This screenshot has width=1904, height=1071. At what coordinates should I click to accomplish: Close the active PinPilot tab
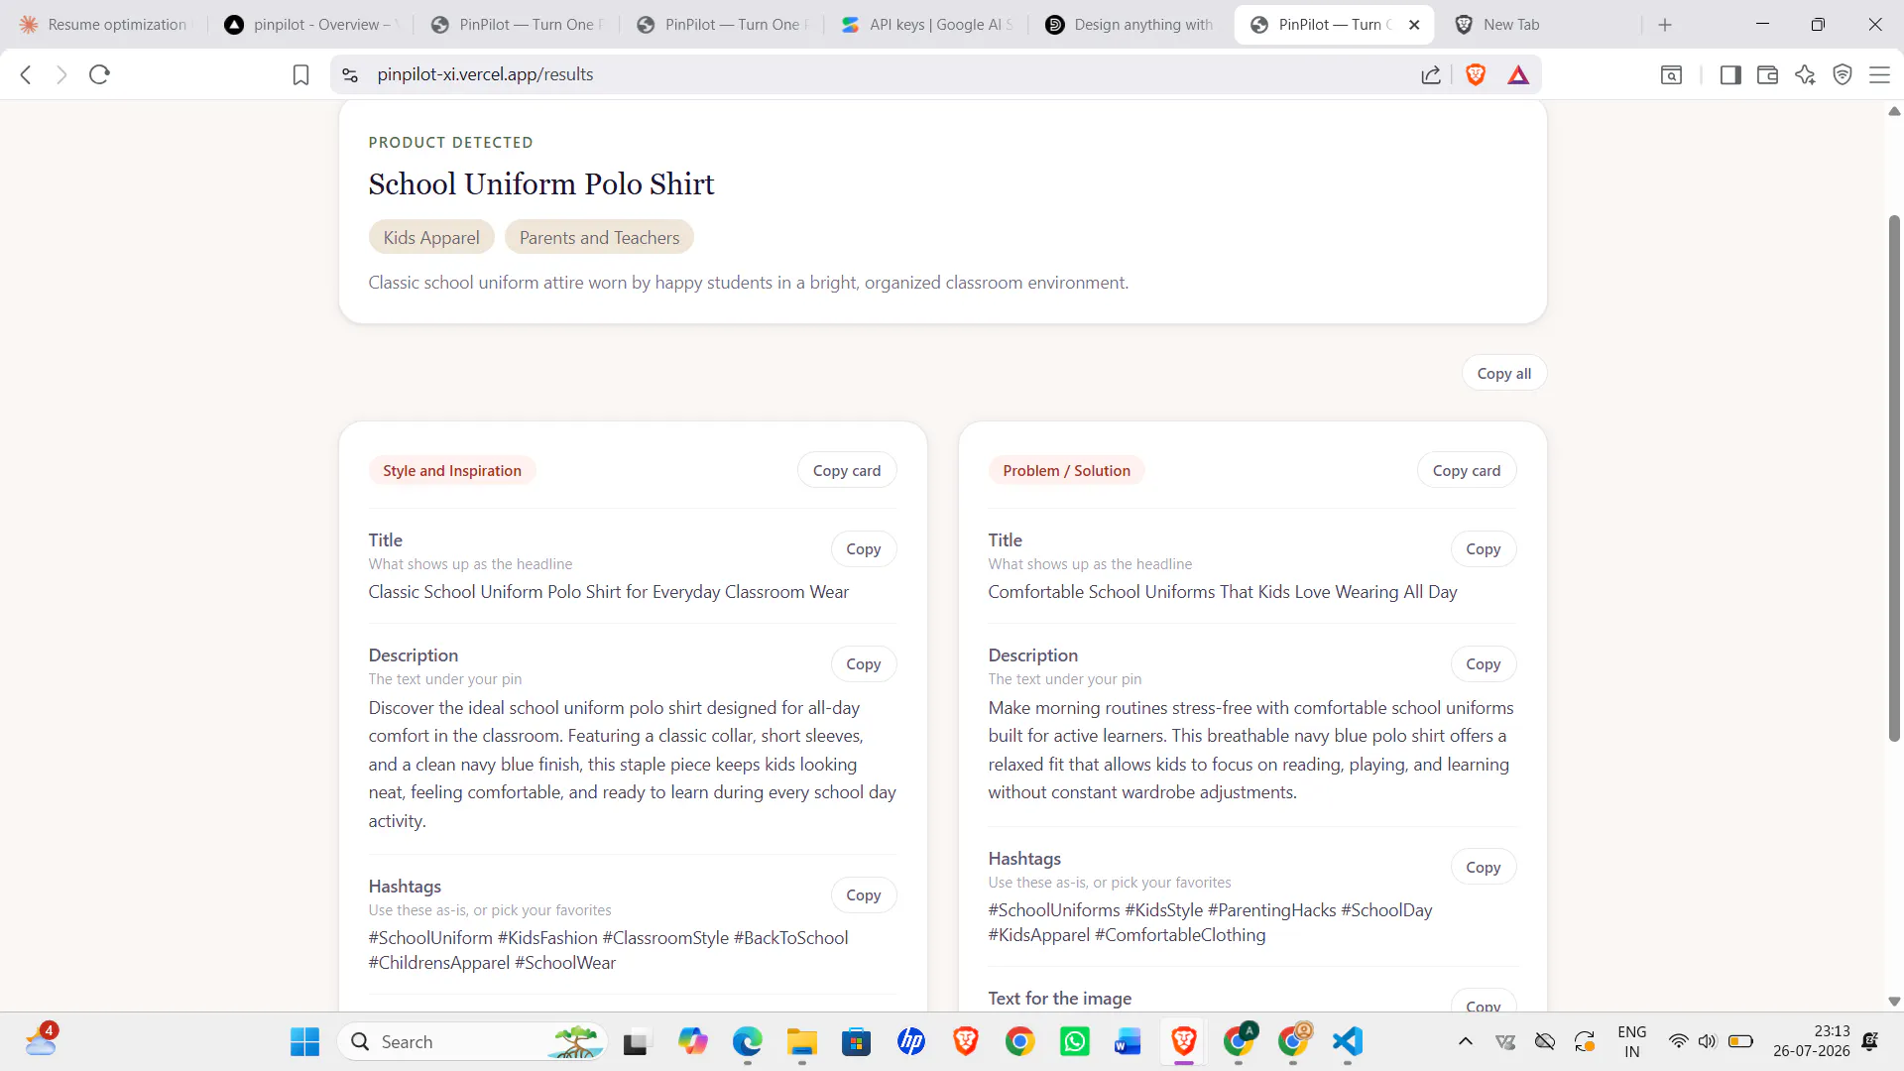pos(1414,25)
